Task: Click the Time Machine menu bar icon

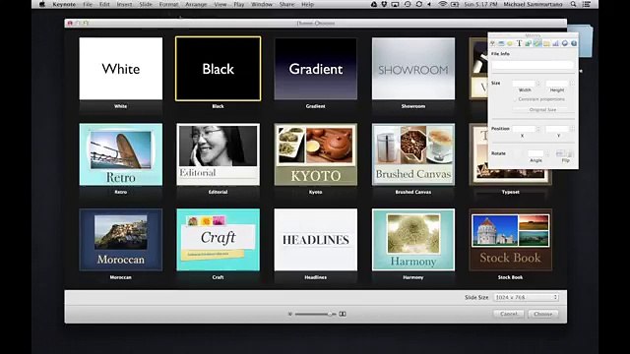Action: [x=408, y=4]
